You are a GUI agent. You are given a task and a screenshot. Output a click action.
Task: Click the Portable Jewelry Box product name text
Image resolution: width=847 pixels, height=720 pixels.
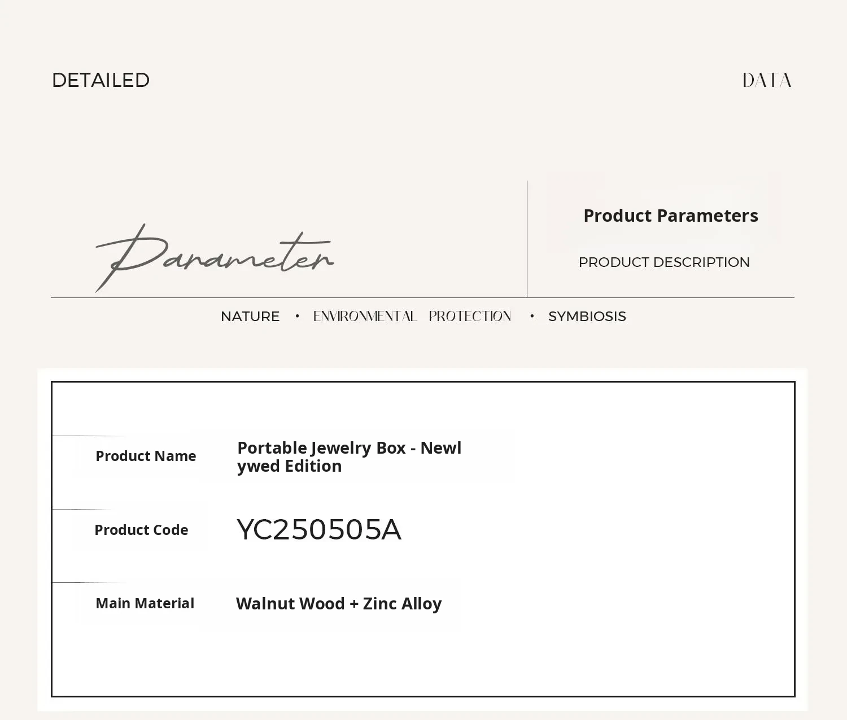349,456
